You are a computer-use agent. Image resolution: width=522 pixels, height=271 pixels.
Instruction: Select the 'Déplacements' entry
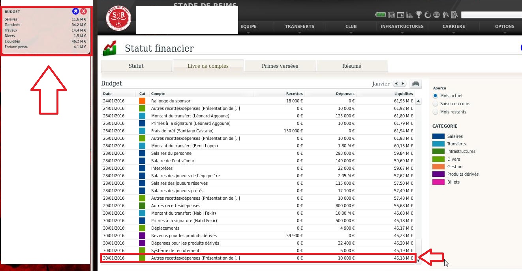(165, 228)
